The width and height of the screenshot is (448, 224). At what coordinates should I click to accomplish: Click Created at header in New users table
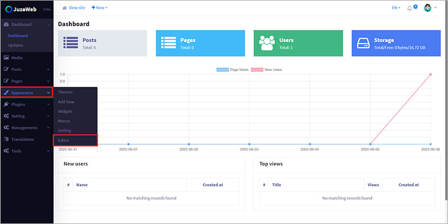pyautogui.click(x=213, y=185)
